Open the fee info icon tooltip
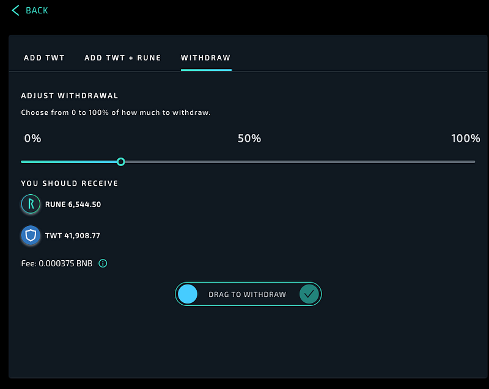The height and width of the screenshot is (389, 489). pos(103,263)
